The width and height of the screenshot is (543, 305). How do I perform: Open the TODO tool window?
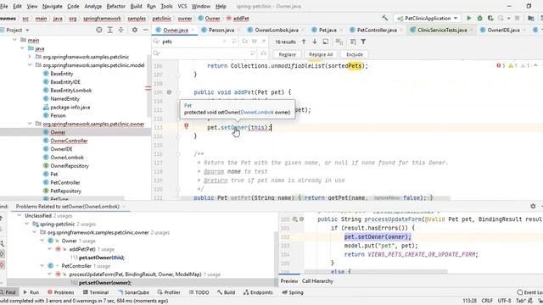pos(199,292)
